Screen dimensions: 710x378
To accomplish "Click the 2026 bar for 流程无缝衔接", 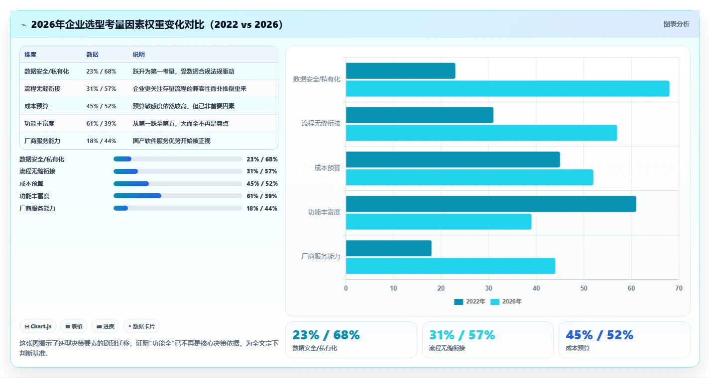I will [x=481, y=133].
